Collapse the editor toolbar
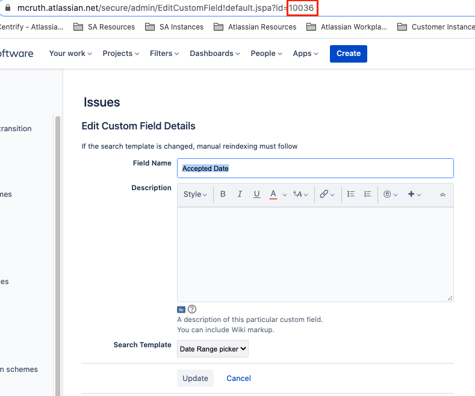This screenshot has height=396, width=475. [x=442, y=194]
